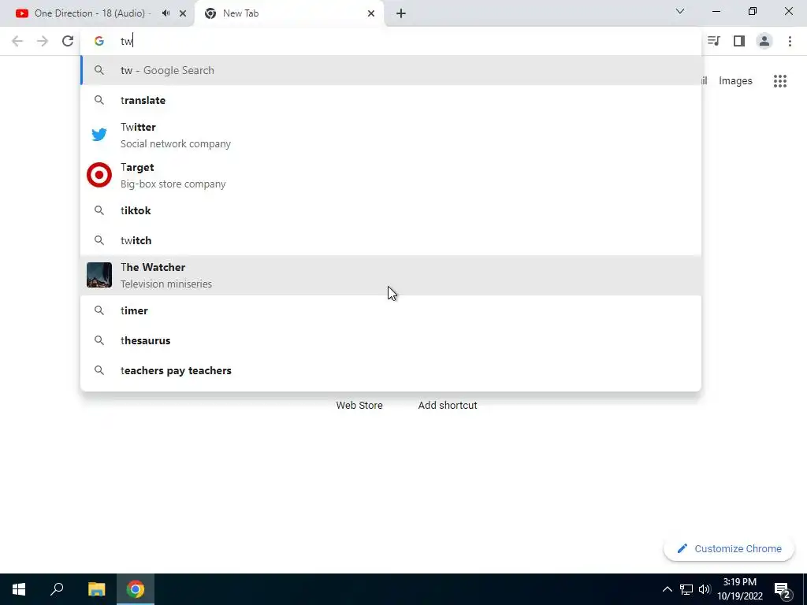Select the 'twitch' suggestion
Viewport: 807px width, 605px height.
391,240
